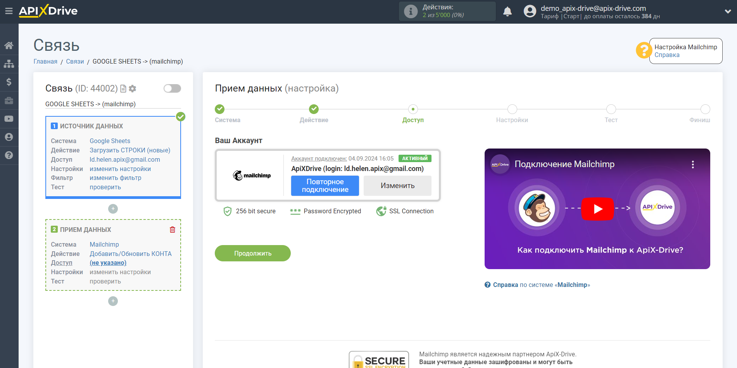Image resolution: width=737 pixels, height=368 pixels.
Task: Click the Google Sheets system link
Action: point(110,141)
